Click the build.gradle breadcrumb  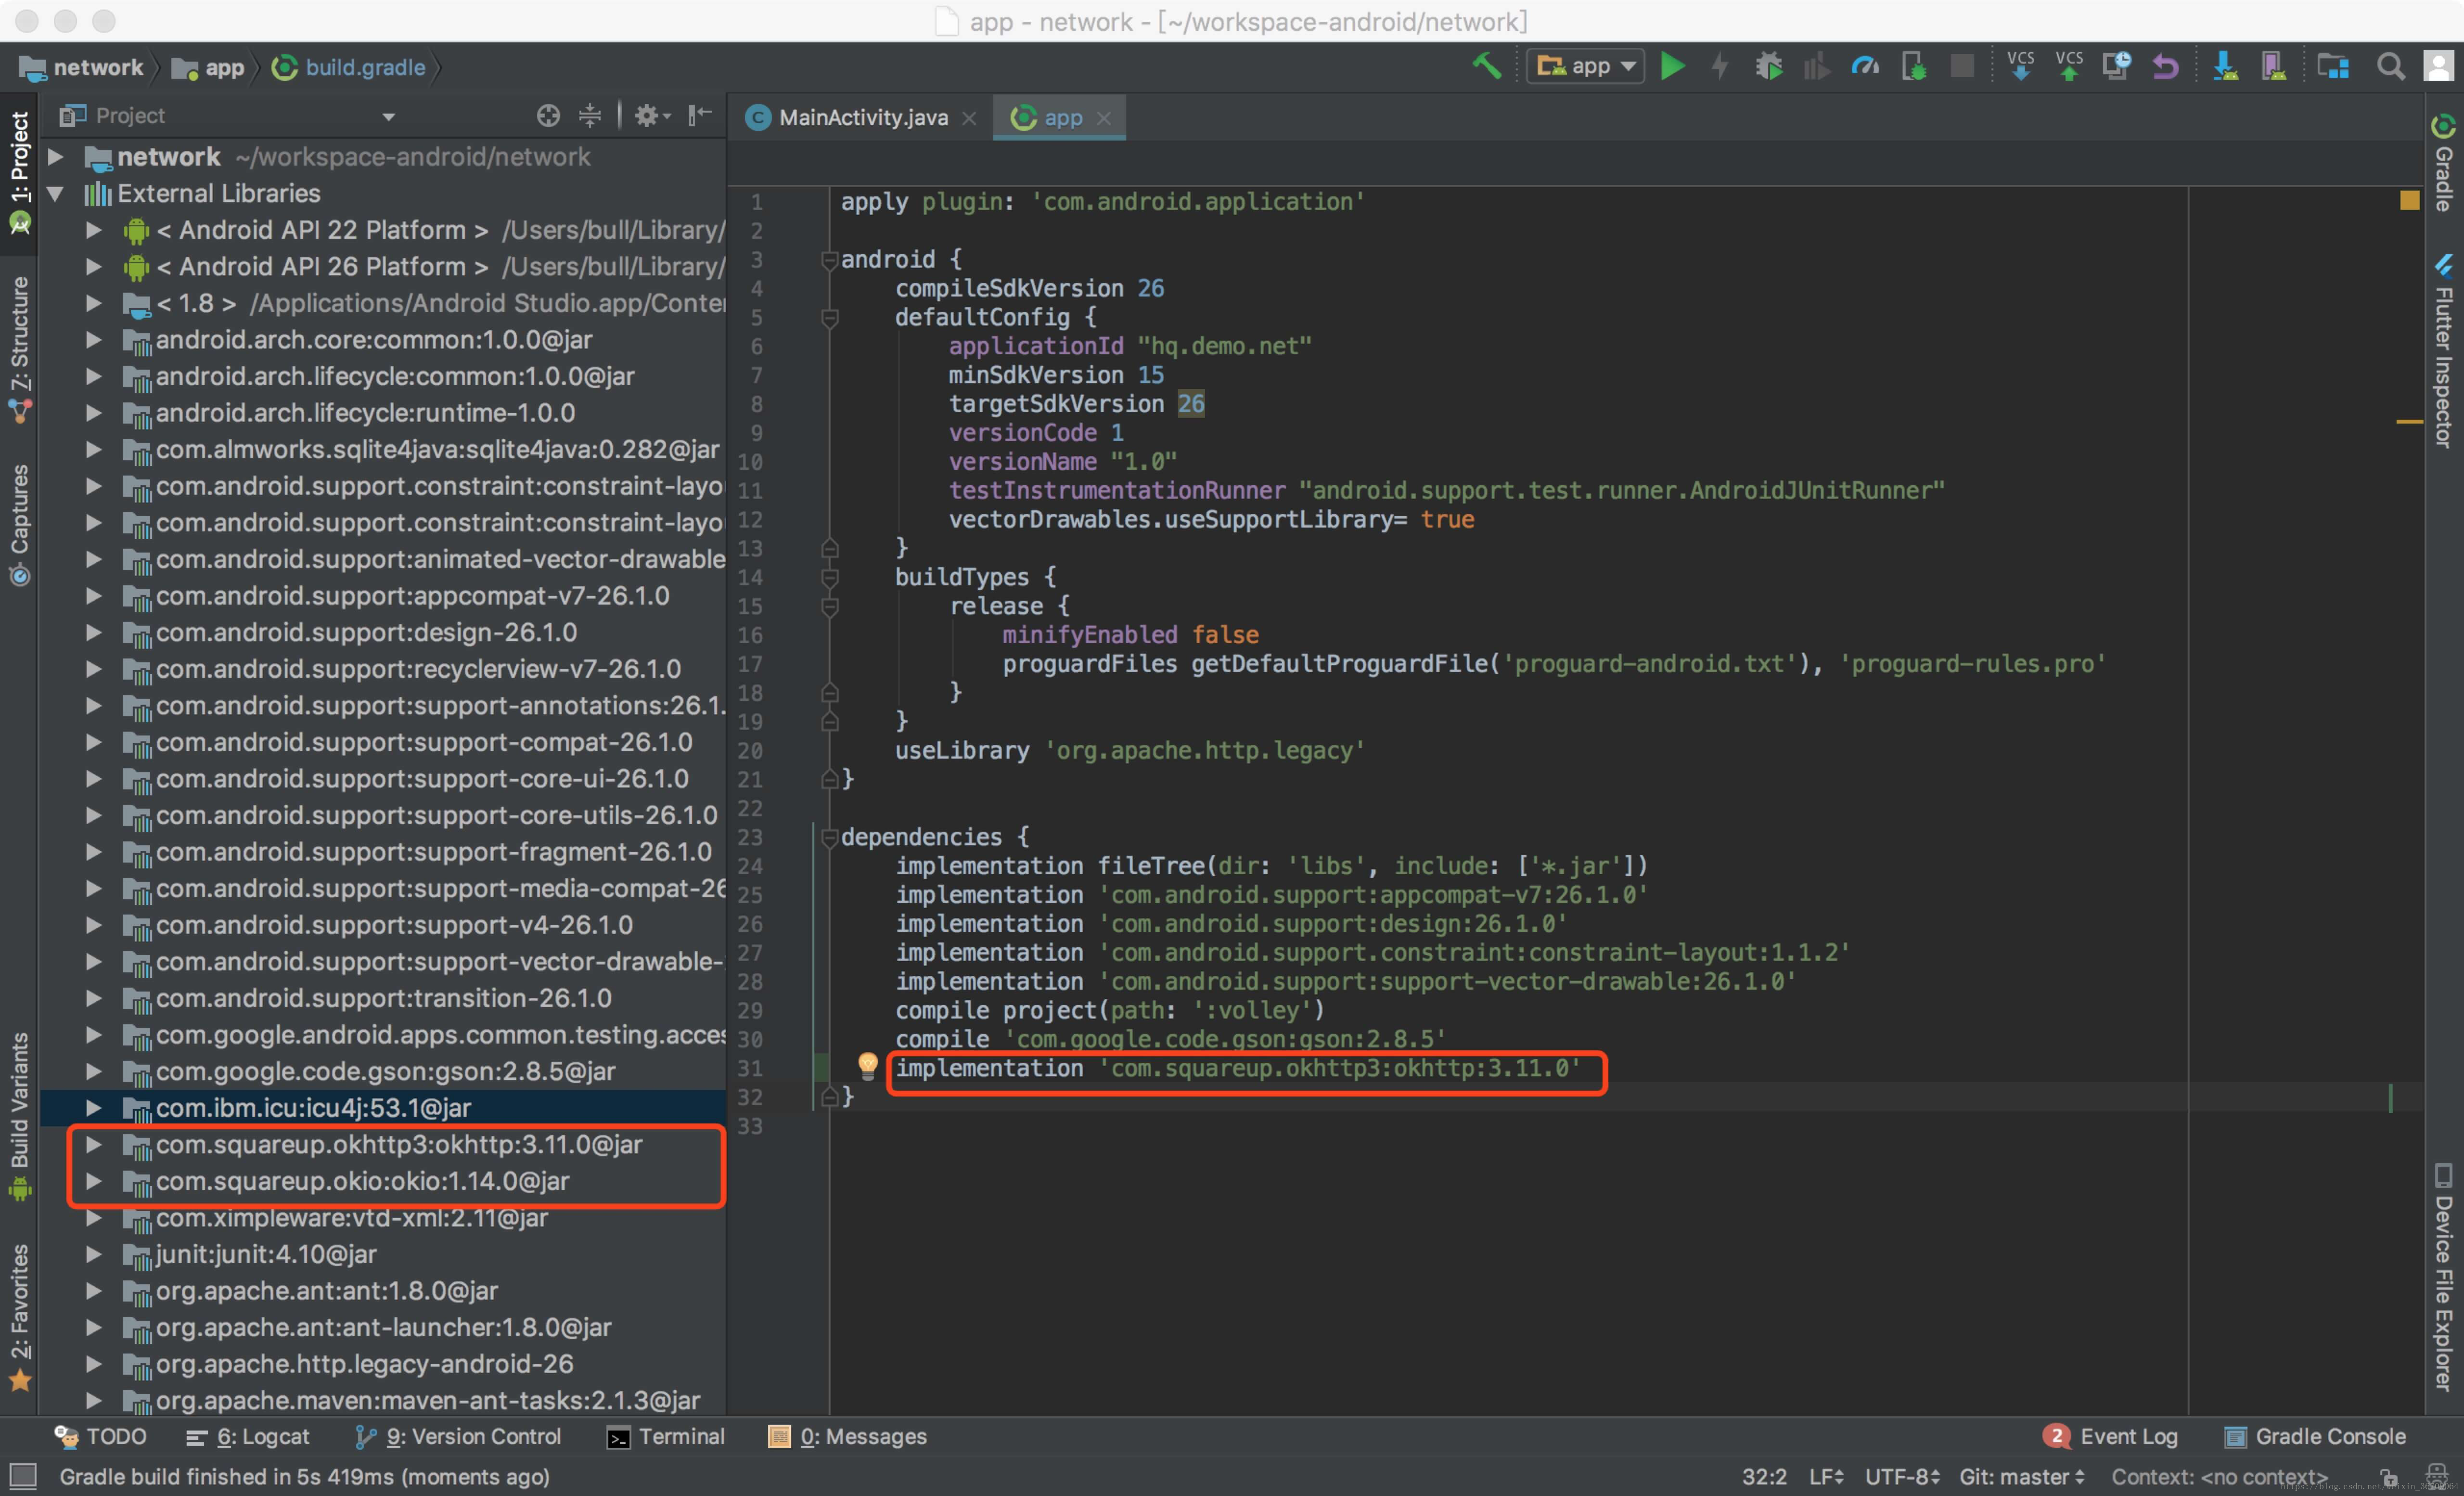349,68
